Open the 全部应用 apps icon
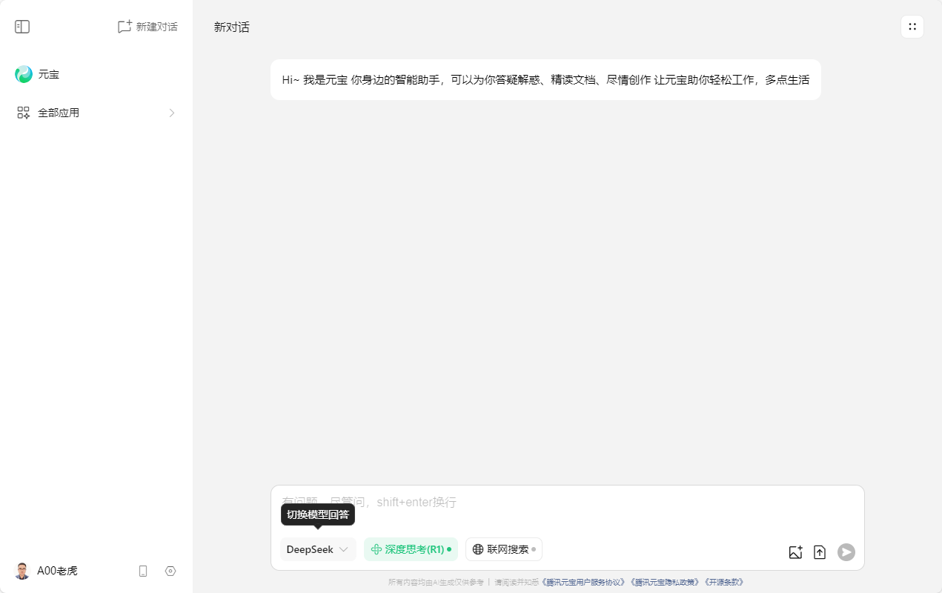This screenshot has width=942, height=593. (23, 112)
